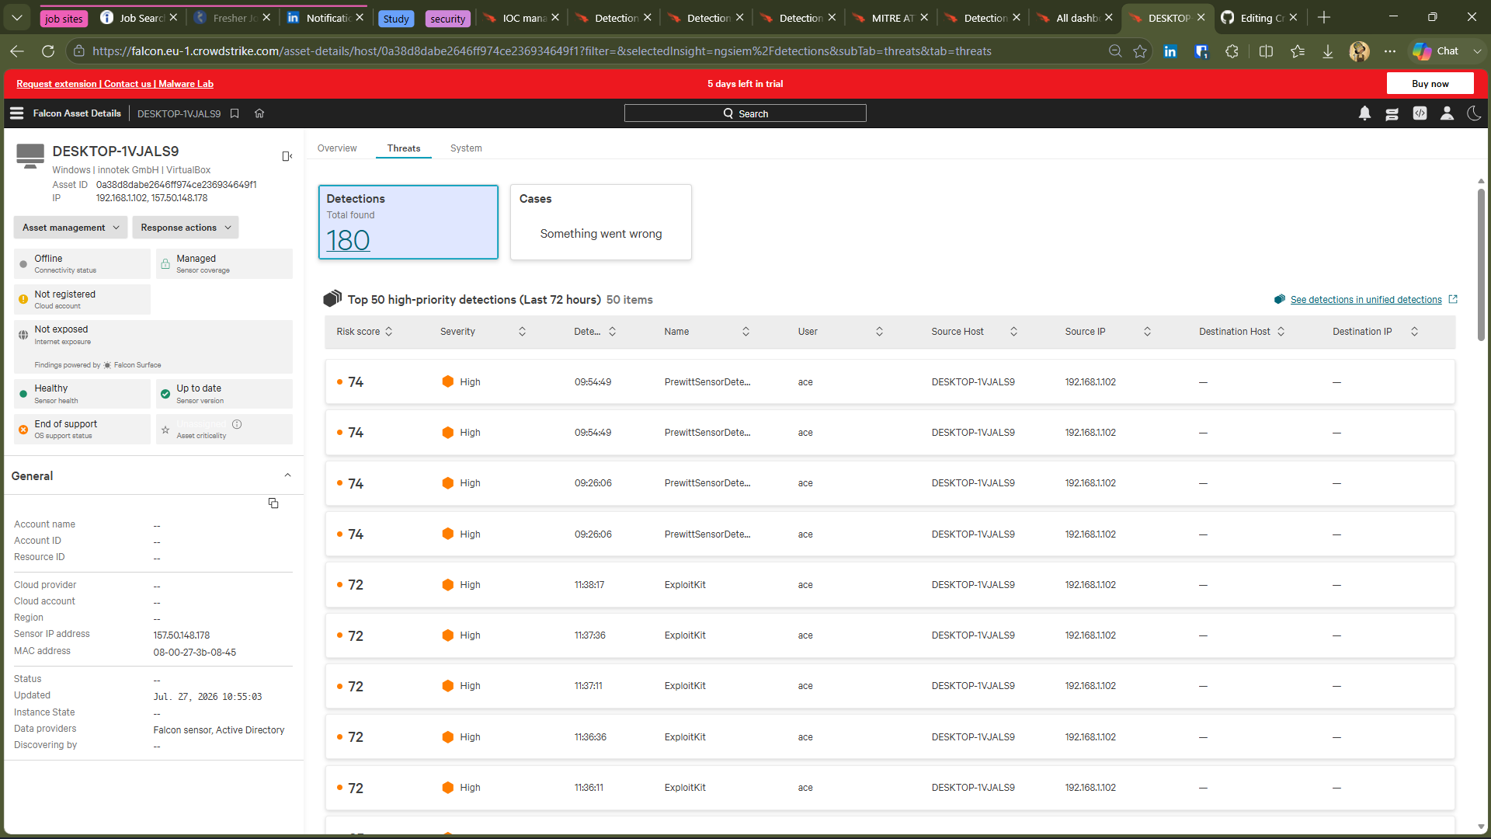This screenshot has width=1491, height=839.
Task: Bookmark the DESKTOP-1VJALS9 page
Action: click(235, 113)
